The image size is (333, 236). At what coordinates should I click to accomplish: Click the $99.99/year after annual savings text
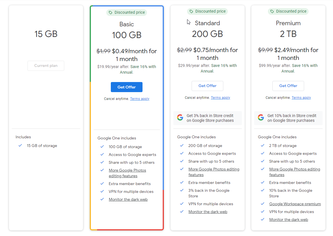[x=288, y=68]
